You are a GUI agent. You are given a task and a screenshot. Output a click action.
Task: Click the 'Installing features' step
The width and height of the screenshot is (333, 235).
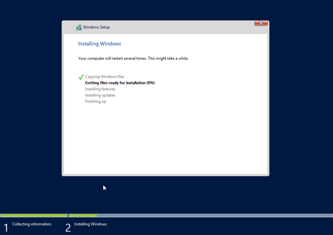click(100, 89)
